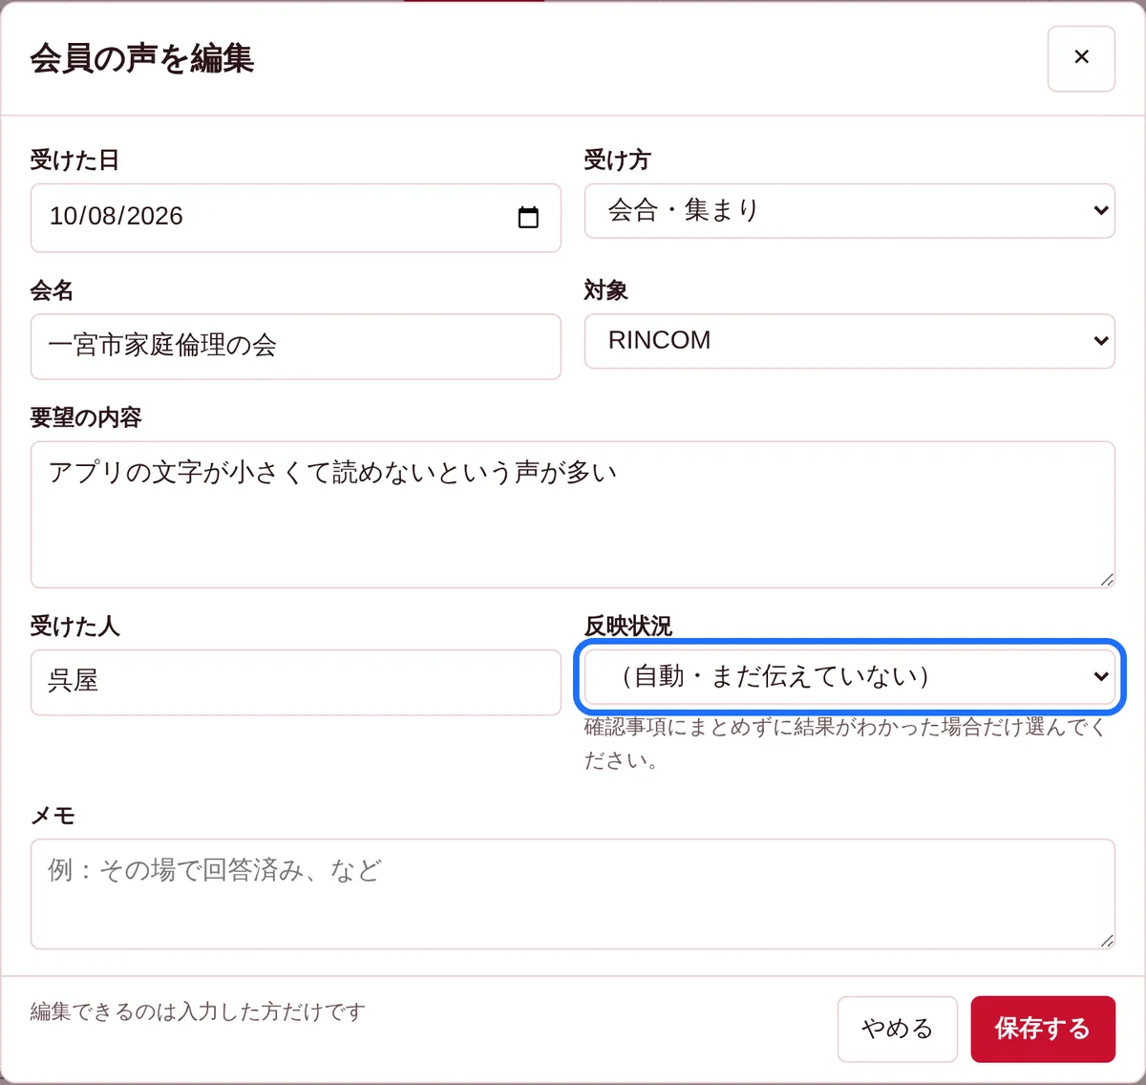Click the 受けた人 label
1146x1085 pixels.
point(74,627)
